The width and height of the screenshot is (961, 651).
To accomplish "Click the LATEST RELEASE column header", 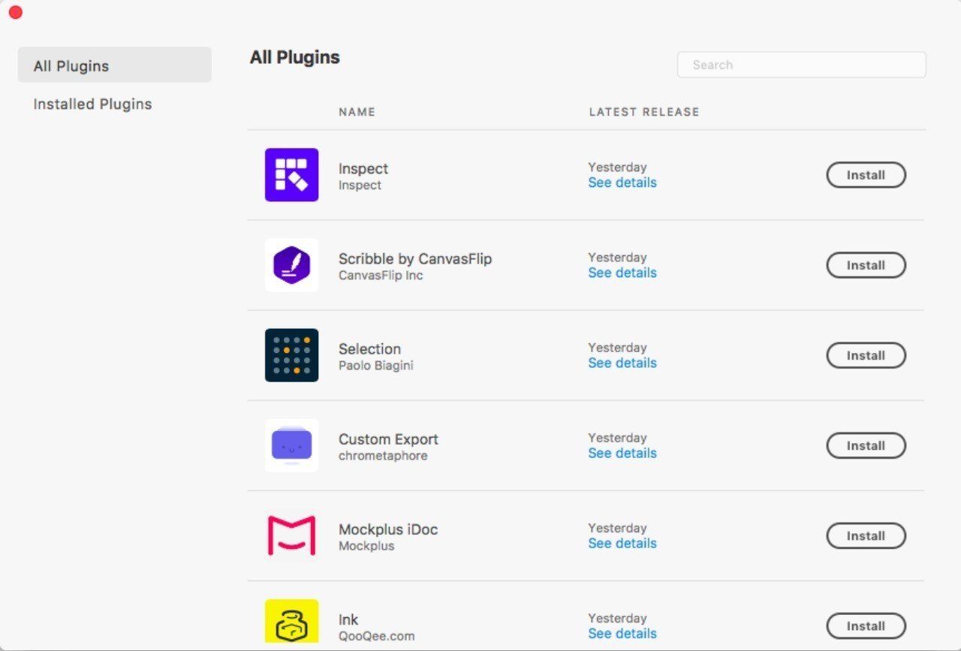I will point(644,112).
